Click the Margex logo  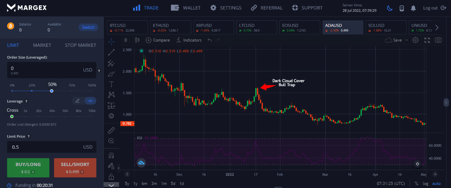(x=27, y=8)
